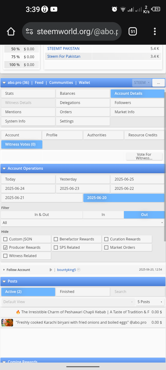Viewport: 166px width, 370px height.
Task: Open the STEEM currency dropdown
Action: 142,83
